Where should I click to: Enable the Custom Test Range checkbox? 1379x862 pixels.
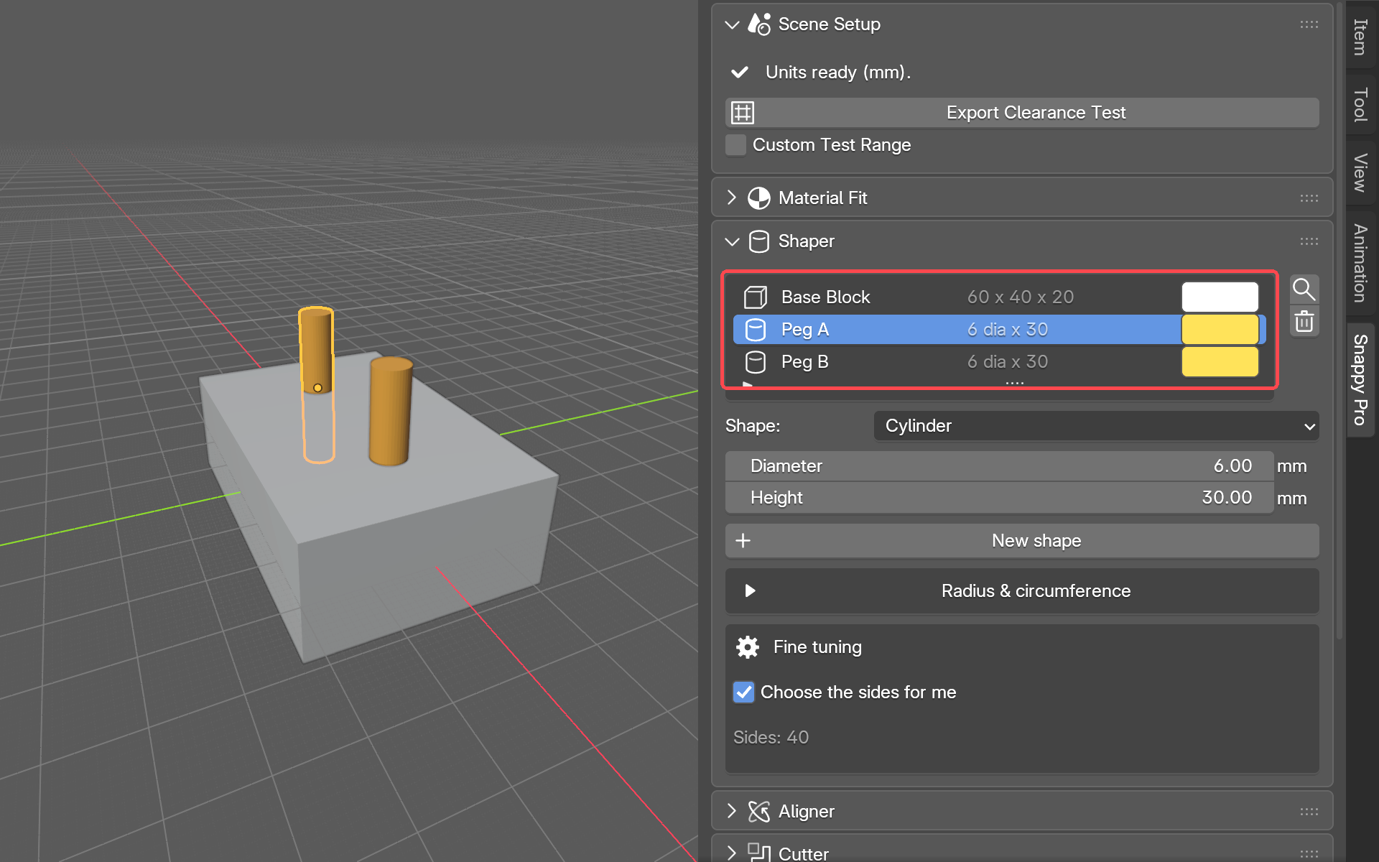pos(735,145)
